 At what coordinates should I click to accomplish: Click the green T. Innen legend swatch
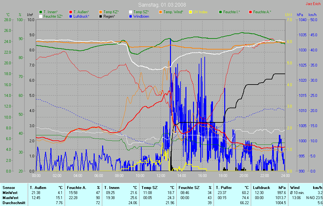pyautogui.click(x=41, y=12)
